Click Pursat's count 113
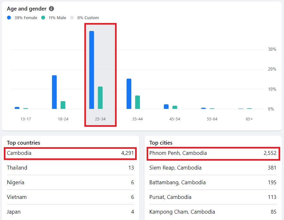Screen dimensions: 284x220 [272, 197]
